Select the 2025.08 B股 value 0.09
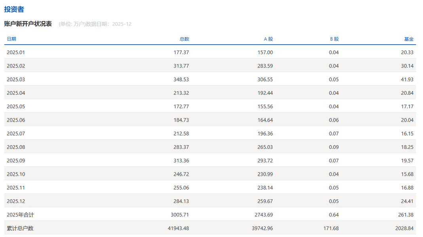423x237 pixels. coord(333,147)
